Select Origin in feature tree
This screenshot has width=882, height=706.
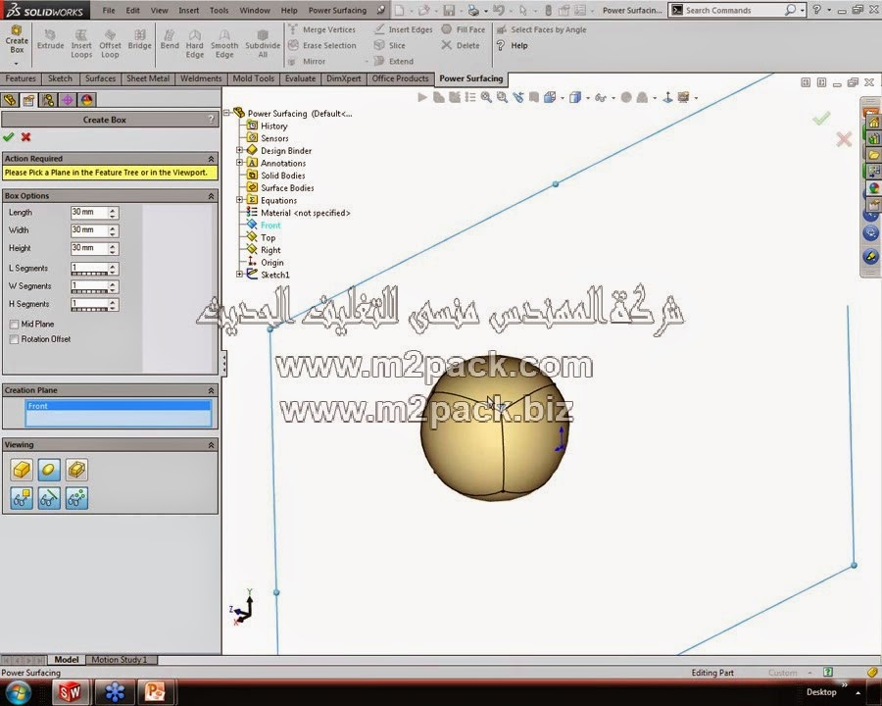[x=271, y=263]
